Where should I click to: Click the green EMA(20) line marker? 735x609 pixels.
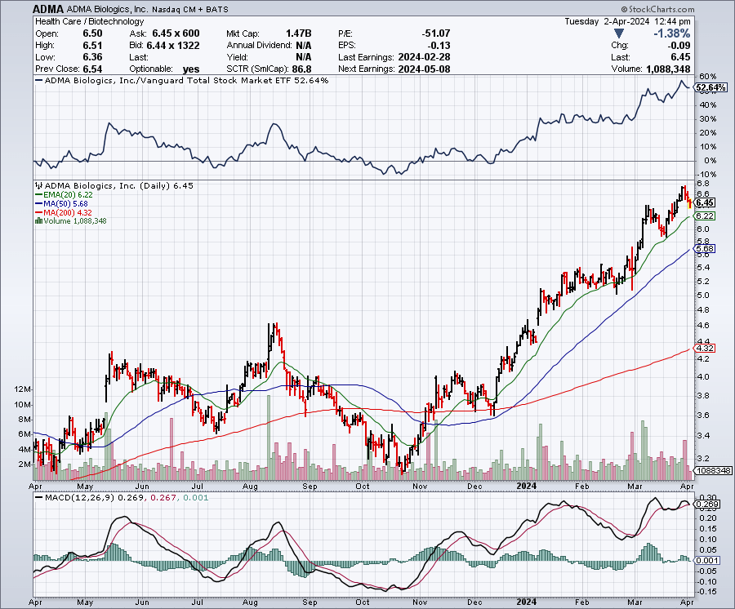tap(39, 196)
